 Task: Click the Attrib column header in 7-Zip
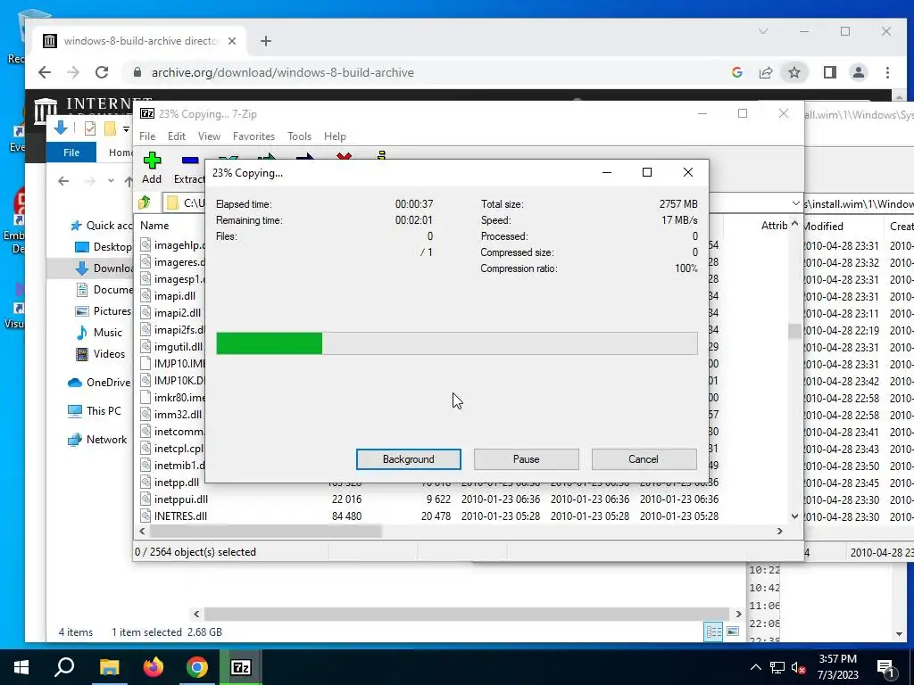click(x=774, y=226)
